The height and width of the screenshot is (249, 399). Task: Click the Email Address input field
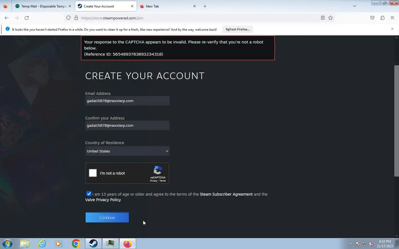click(127, 101)
